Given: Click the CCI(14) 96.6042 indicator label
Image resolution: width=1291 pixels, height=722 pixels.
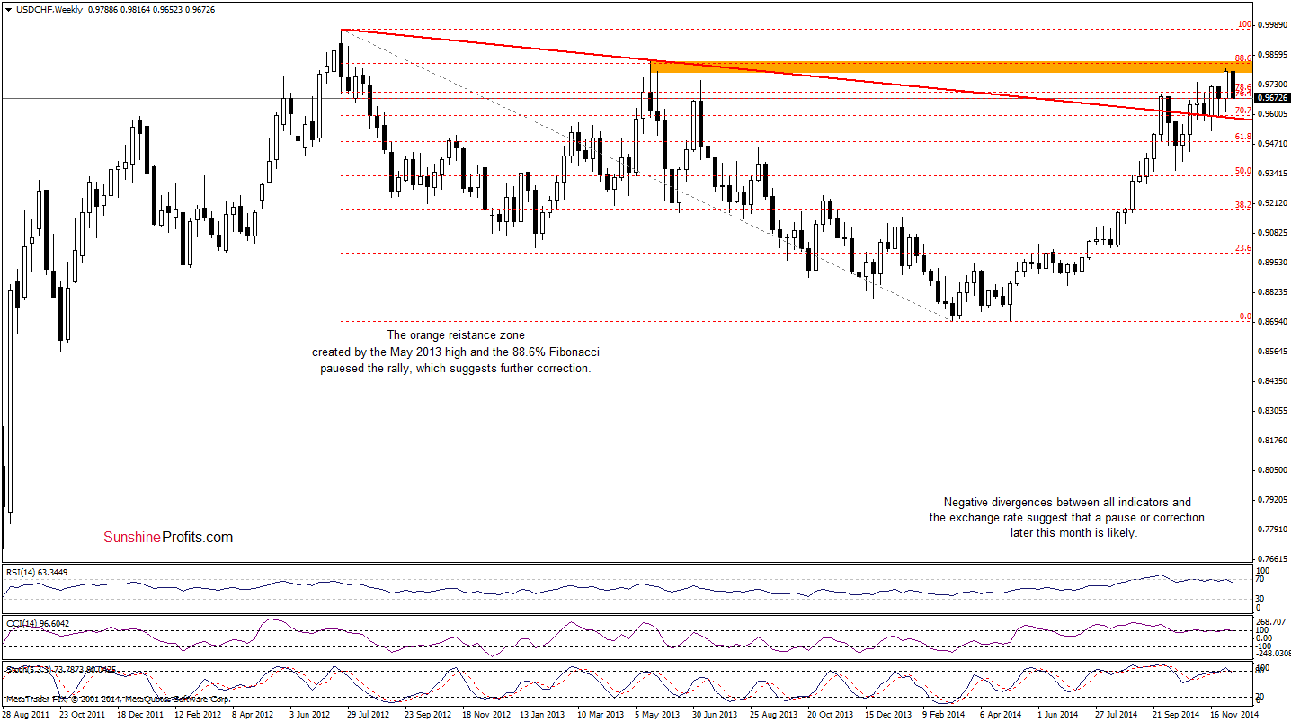Looking at the screenshot, I should [x=37, y=622].
